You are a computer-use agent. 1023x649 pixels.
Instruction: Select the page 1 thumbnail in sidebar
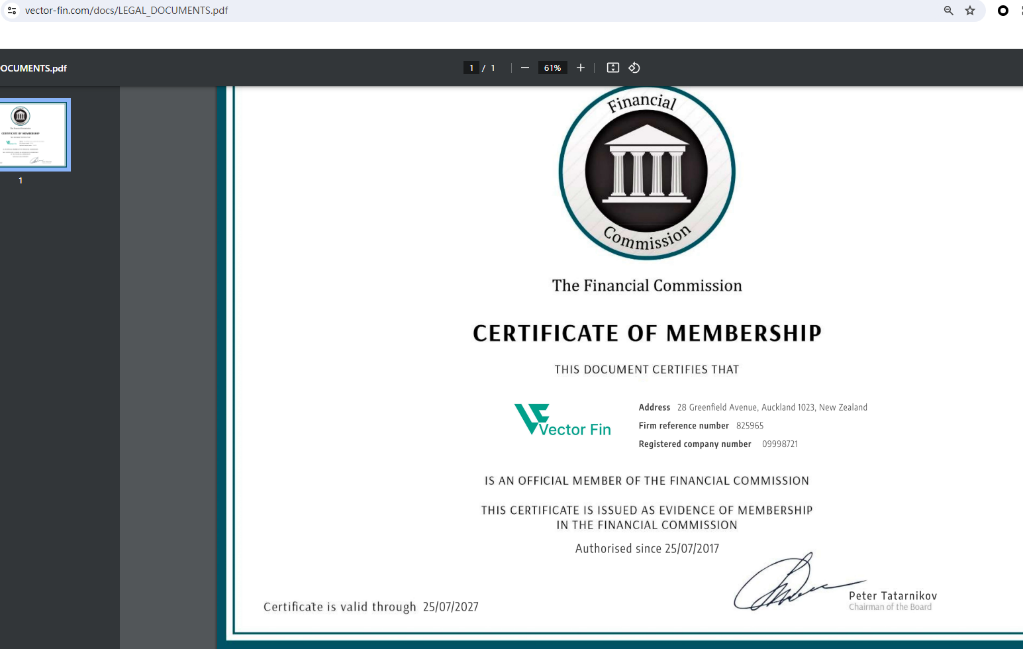(x=34, y=134)
